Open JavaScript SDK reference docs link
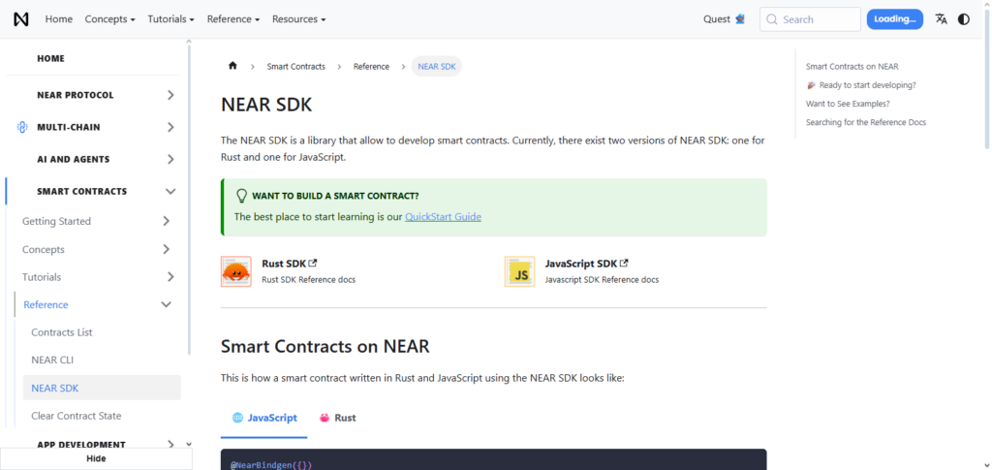 pyautogui.click(x=587, y=264)
